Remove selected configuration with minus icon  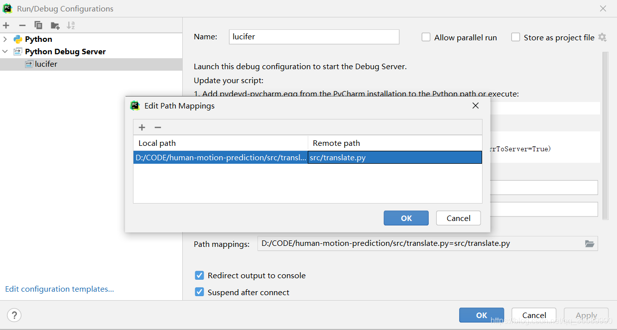[x=22, y=25]
